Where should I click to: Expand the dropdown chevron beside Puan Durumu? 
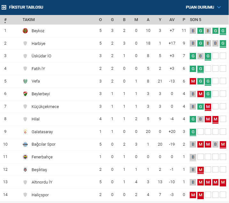(x=219, y=7)
